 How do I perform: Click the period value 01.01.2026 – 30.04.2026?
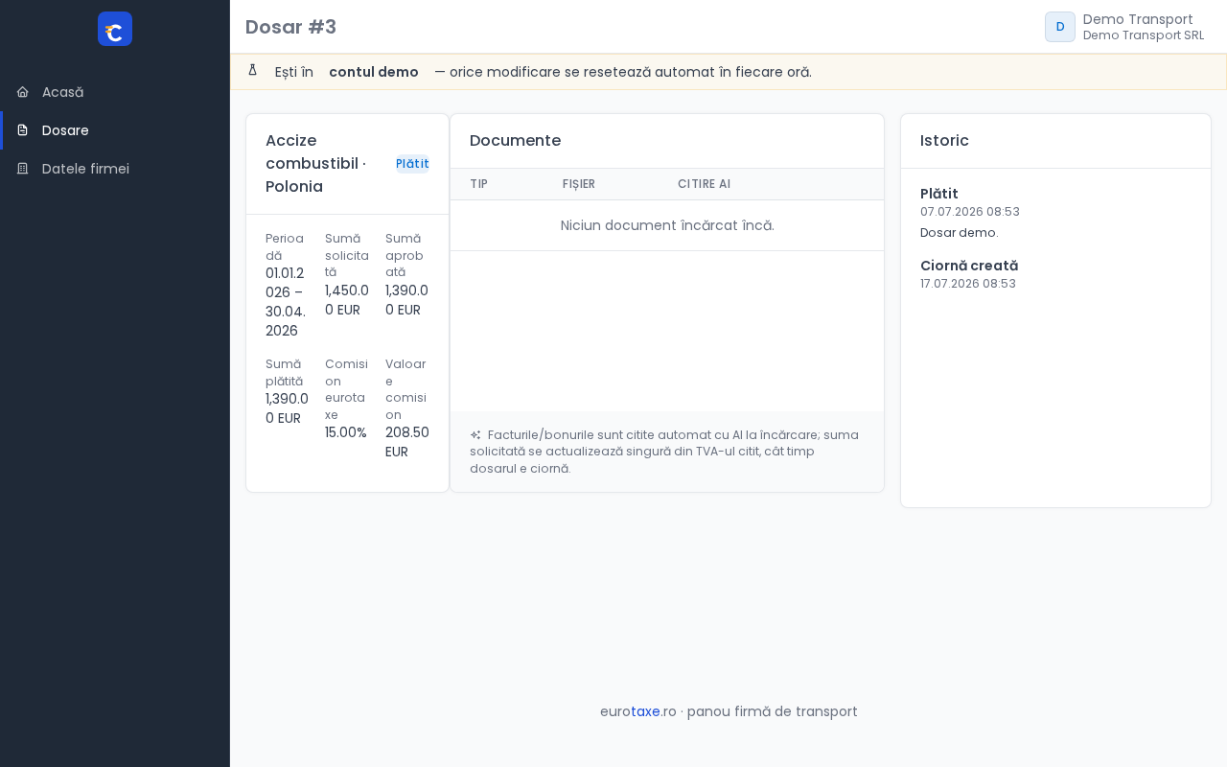(x=286, y=302)
